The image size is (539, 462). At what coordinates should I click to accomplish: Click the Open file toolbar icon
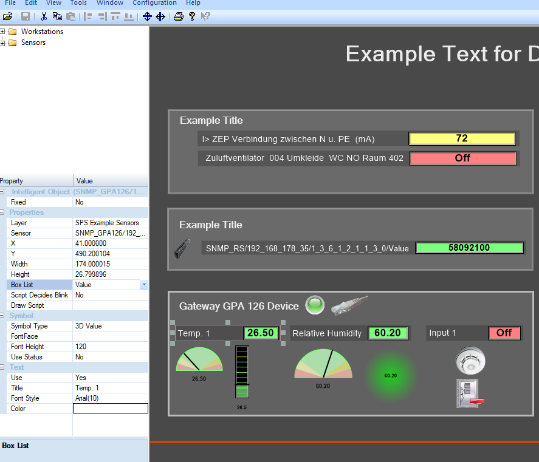click(7, 17)
